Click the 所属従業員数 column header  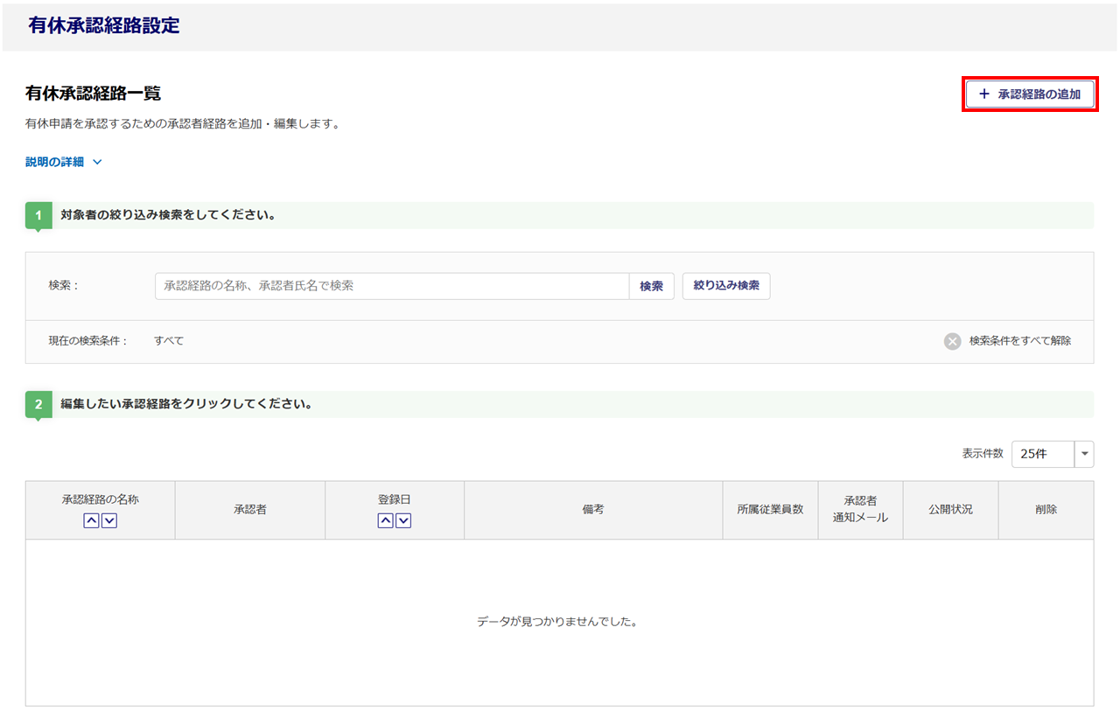770,509
